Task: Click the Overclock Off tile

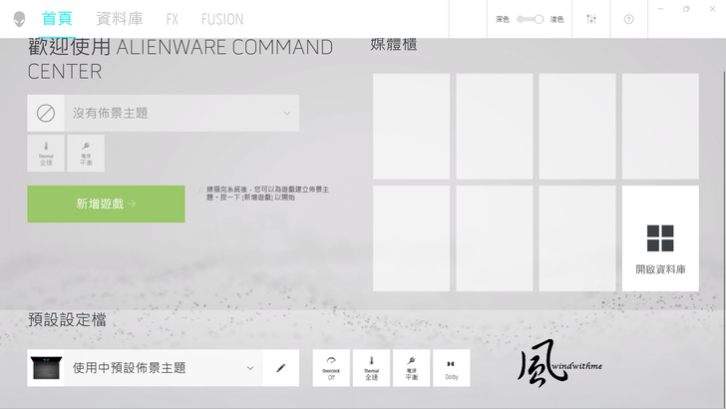Action: tap(331, 368)
